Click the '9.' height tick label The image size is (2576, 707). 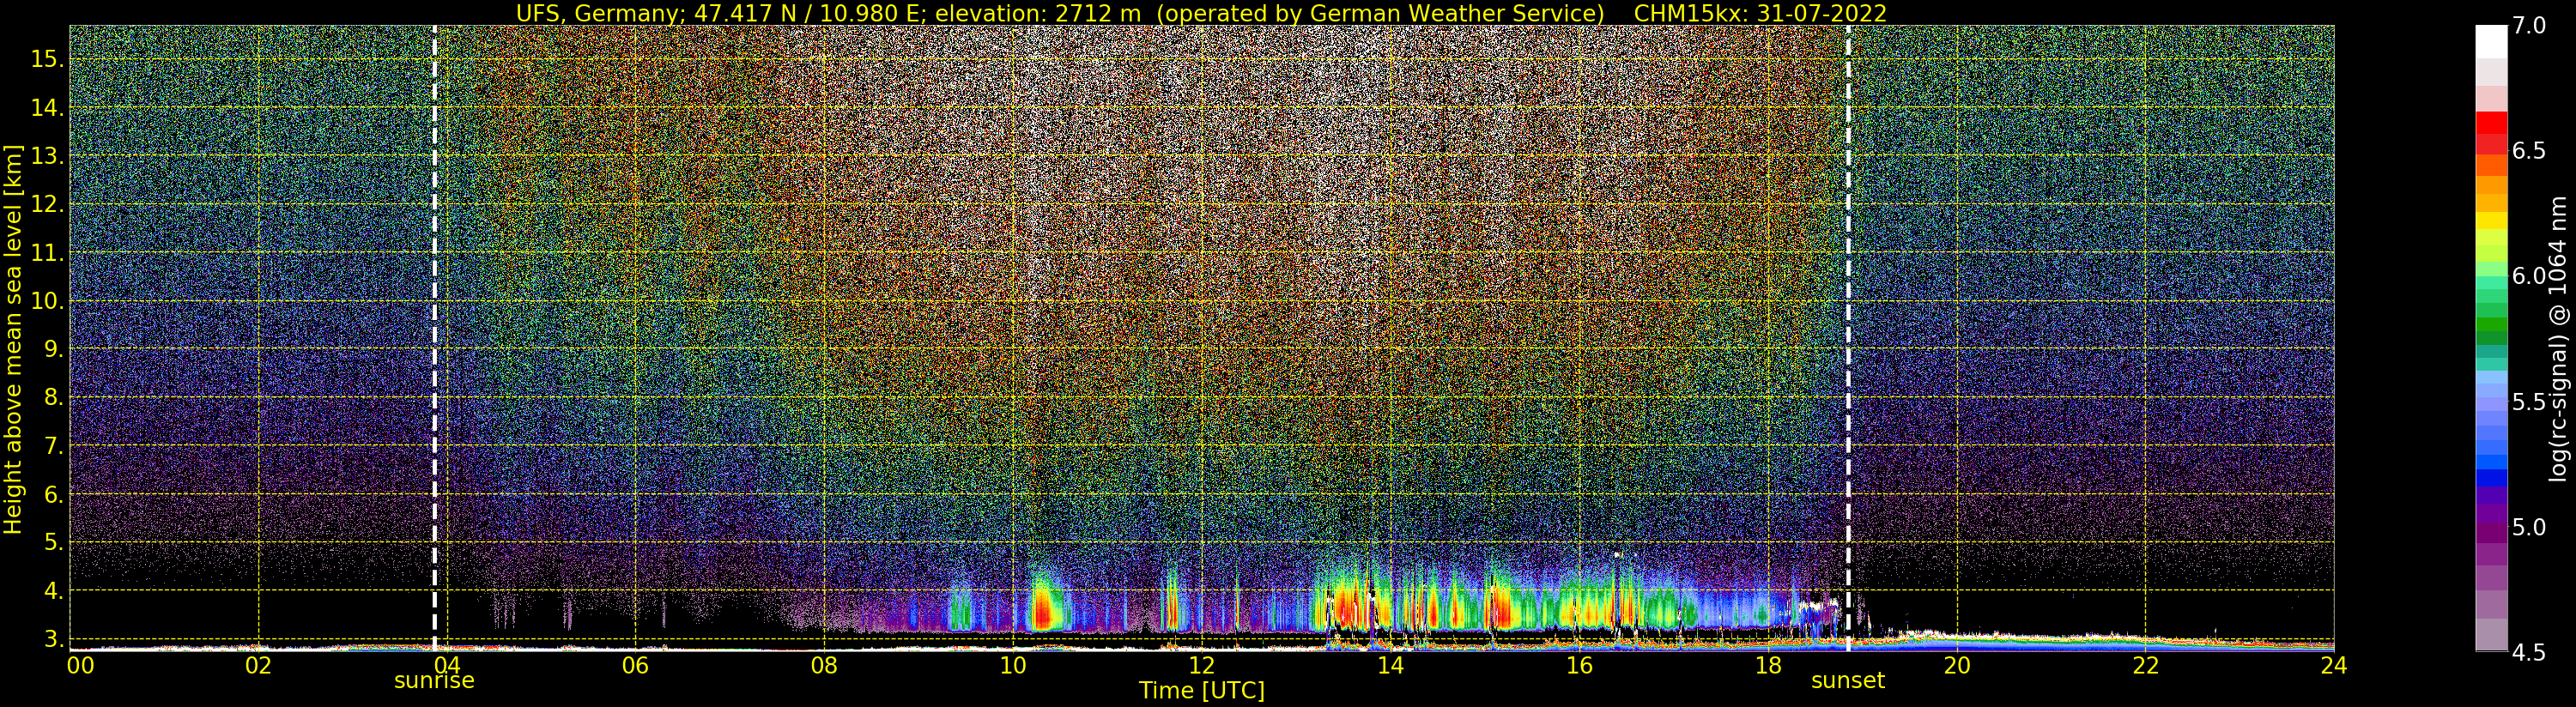point(52,349)
